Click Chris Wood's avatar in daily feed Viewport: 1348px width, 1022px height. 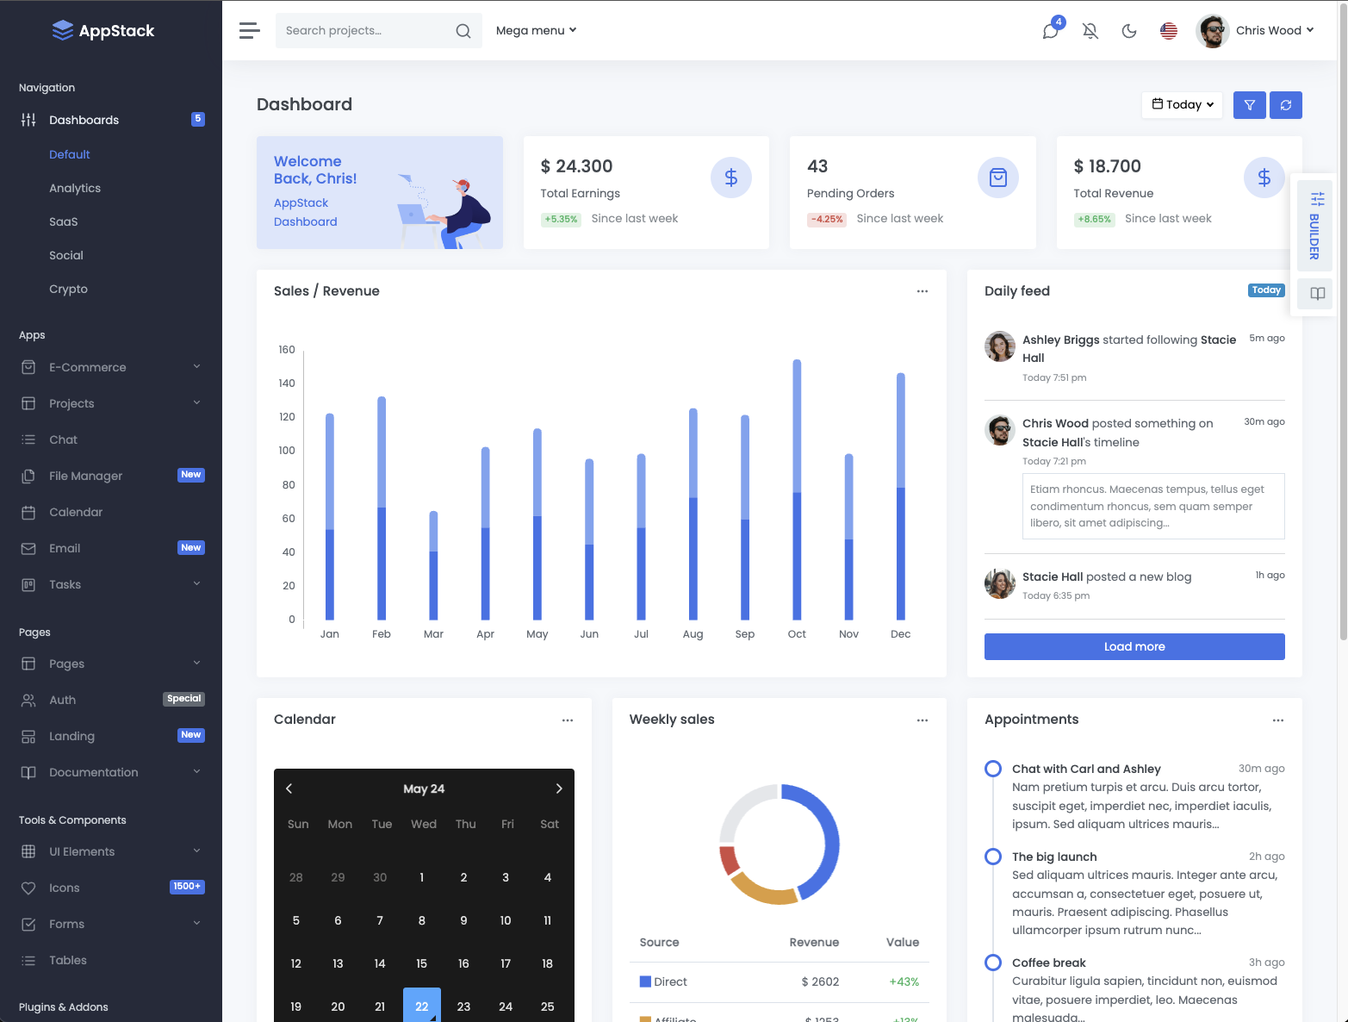coord(1000,430)
